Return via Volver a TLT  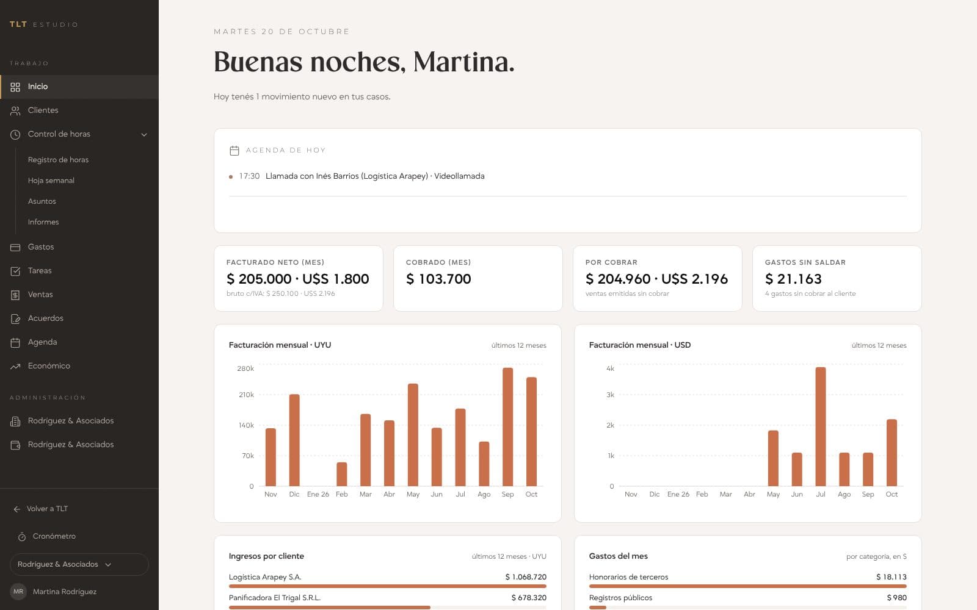pyautogui.click(x=47, y=509)
